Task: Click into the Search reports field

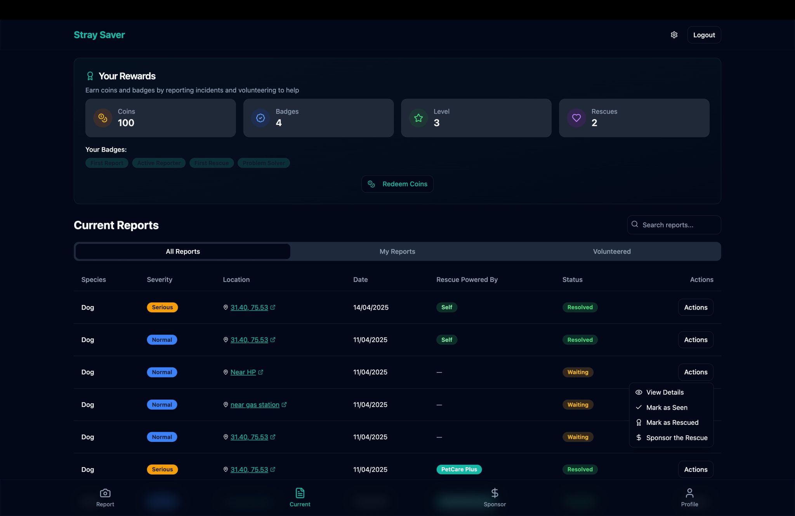Action: point(674,225)
